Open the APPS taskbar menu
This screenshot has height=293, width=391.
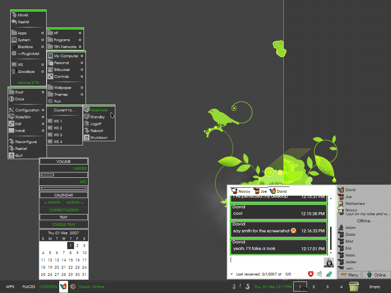click(10, 287)
